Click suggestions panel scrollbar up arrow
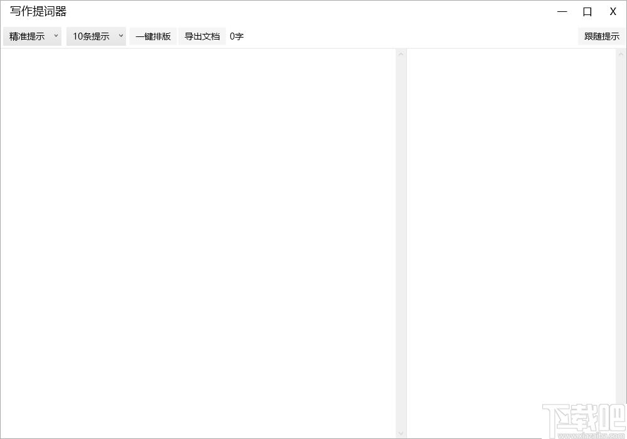This screenshot has width=627, height=439. (x=621, y=54)
